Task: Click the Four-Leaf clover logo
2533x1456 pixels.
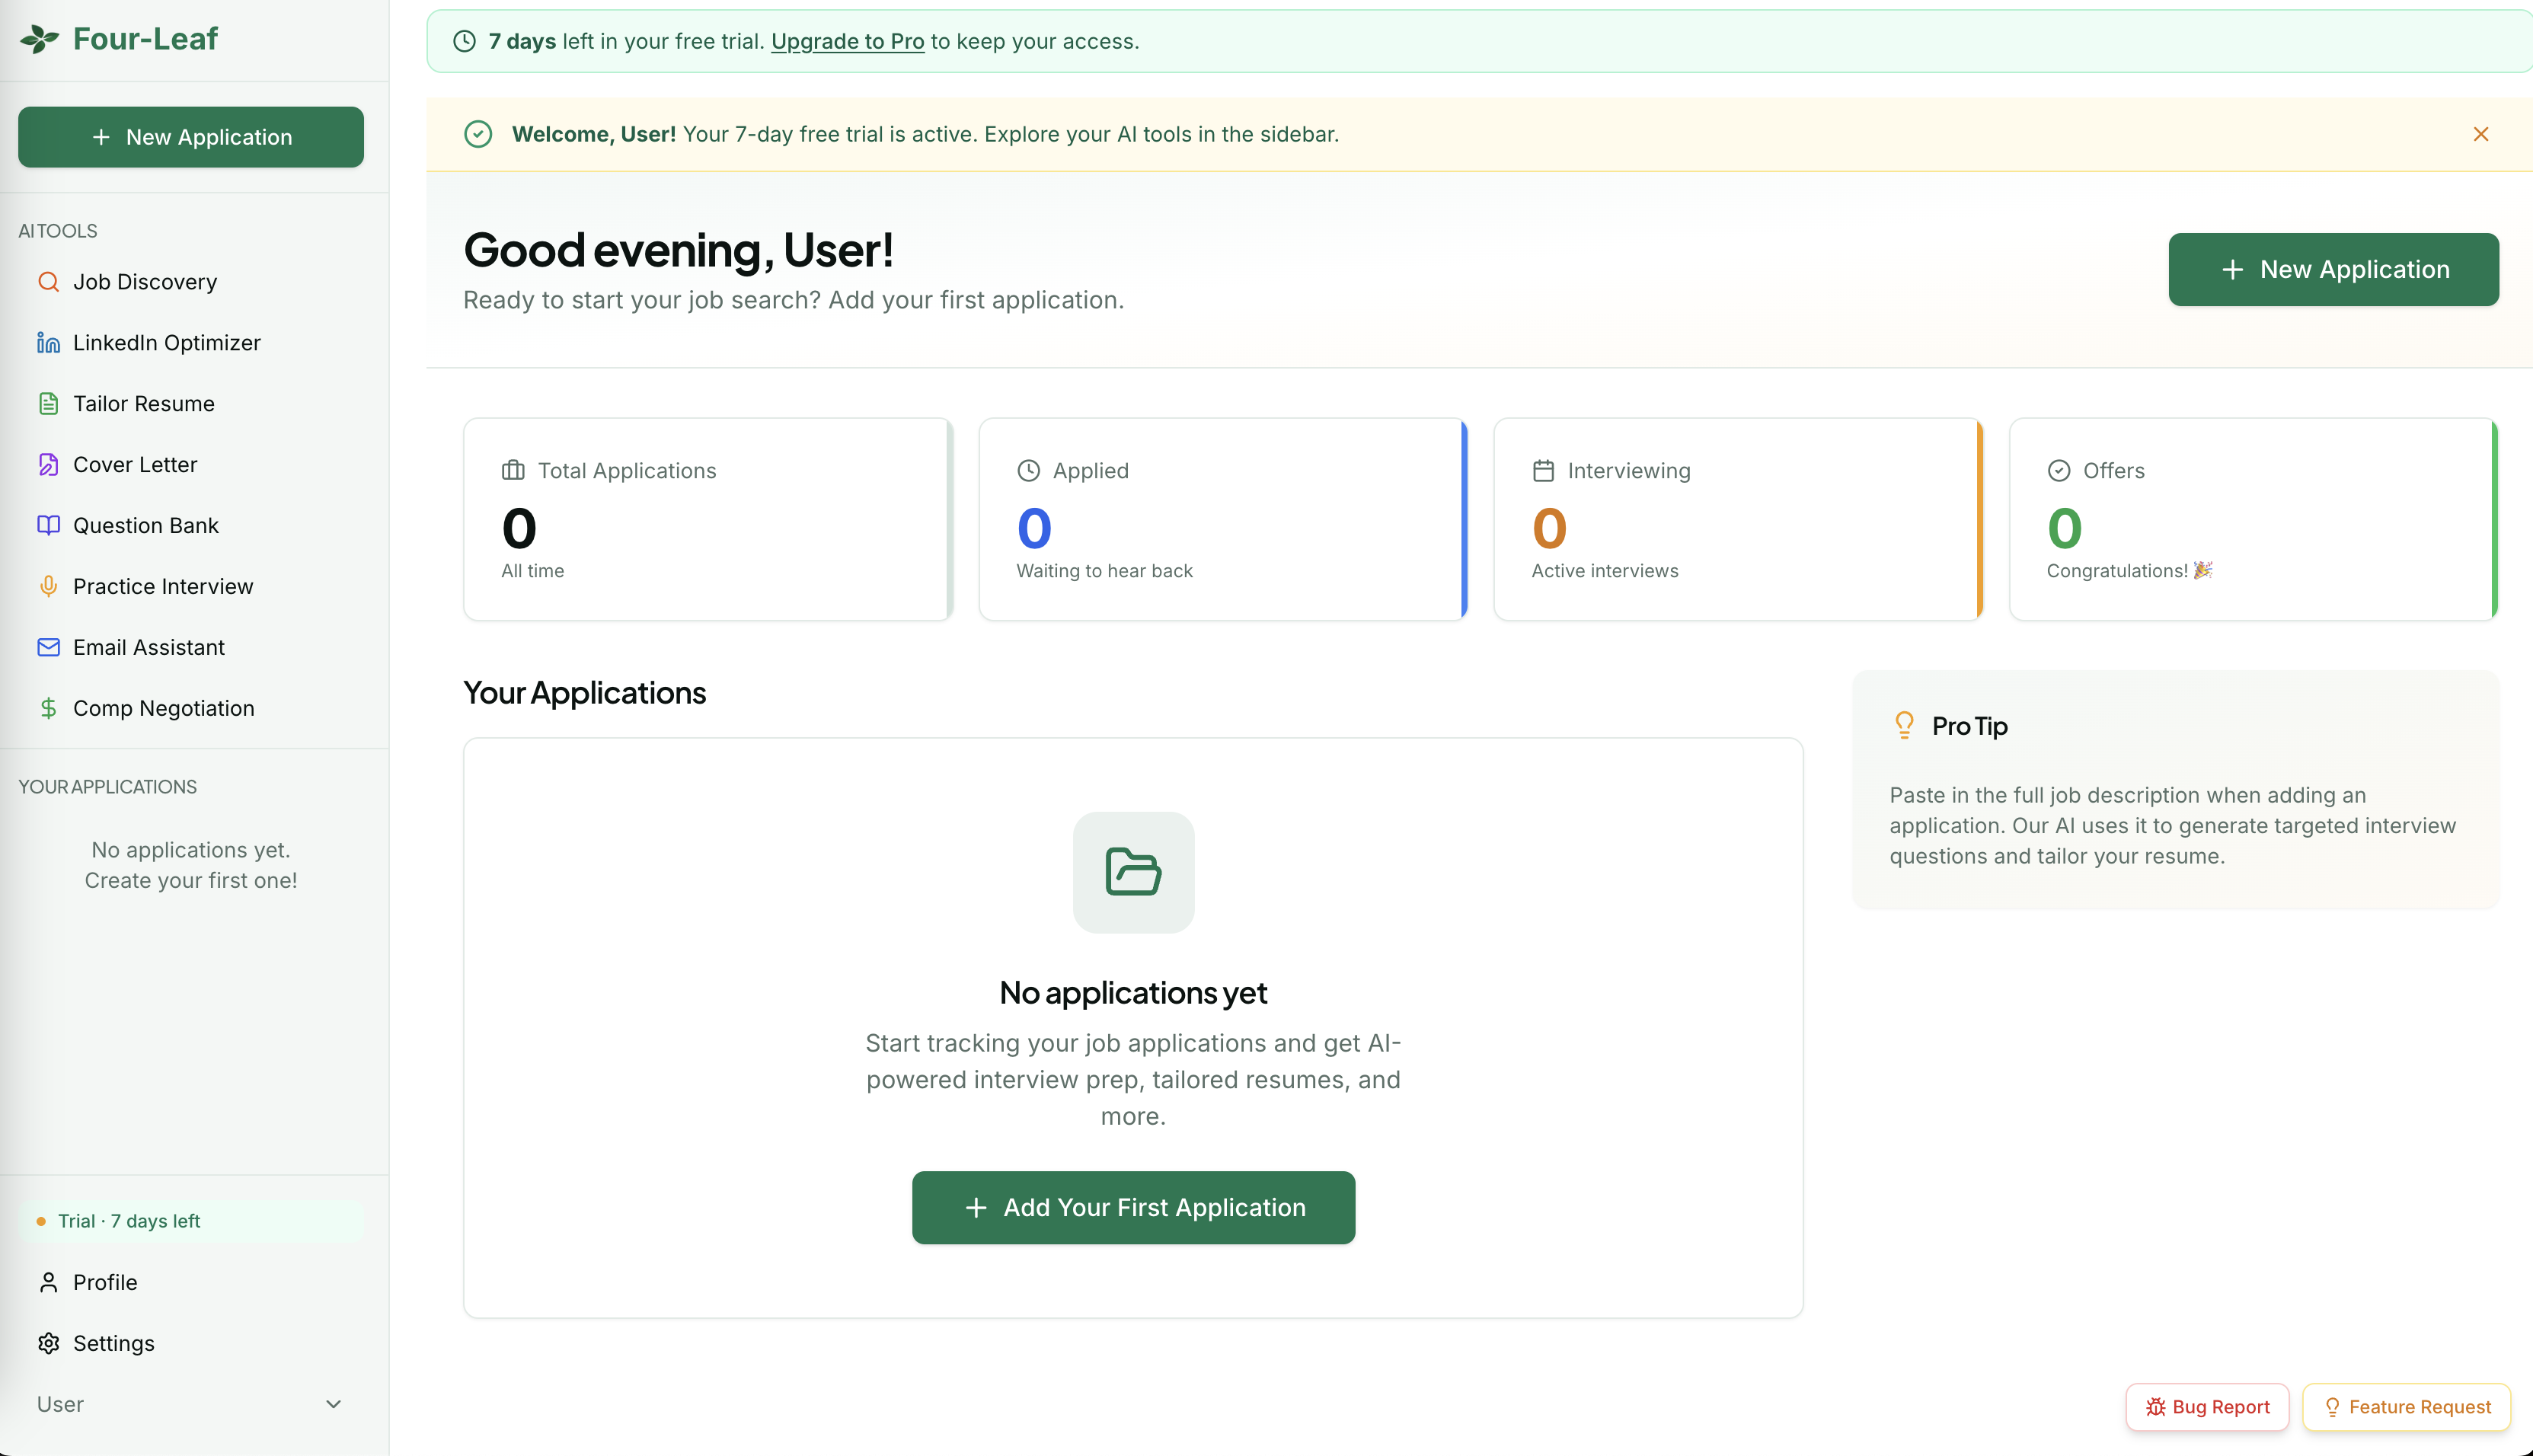Action: [x=40, y=39]
